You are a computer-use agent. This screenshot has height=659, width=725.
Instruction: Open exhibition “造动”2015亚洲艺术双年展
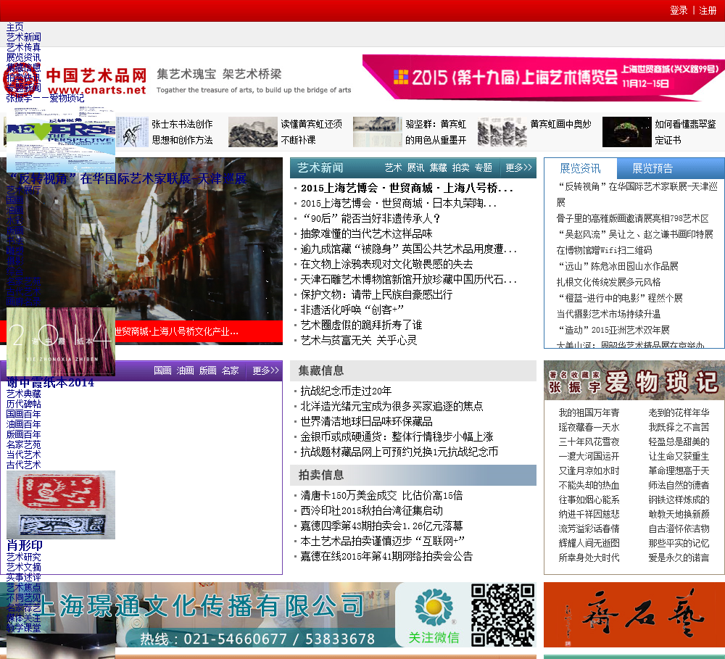(x=613, y=330)
